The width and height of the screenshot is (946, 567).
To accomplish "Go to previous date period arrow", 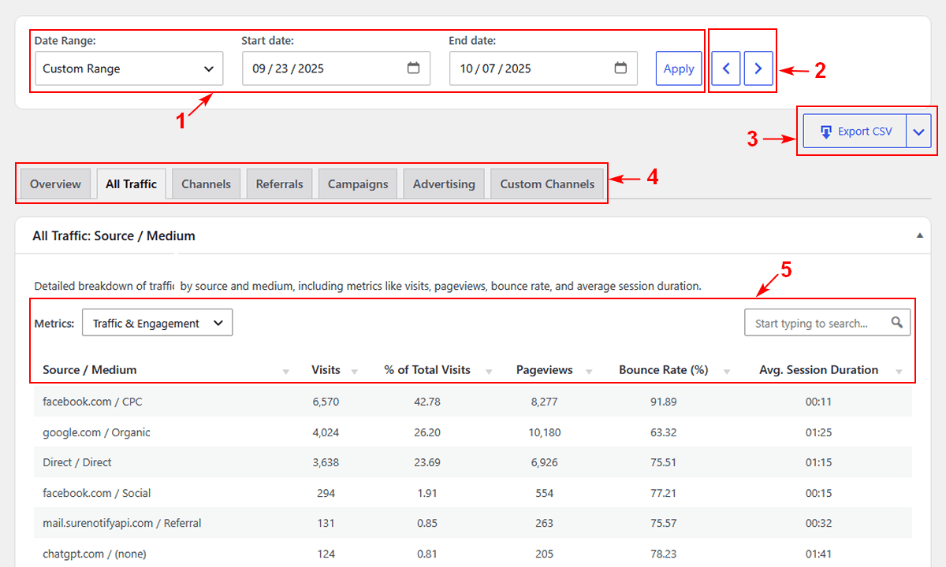I will [726, 69].
